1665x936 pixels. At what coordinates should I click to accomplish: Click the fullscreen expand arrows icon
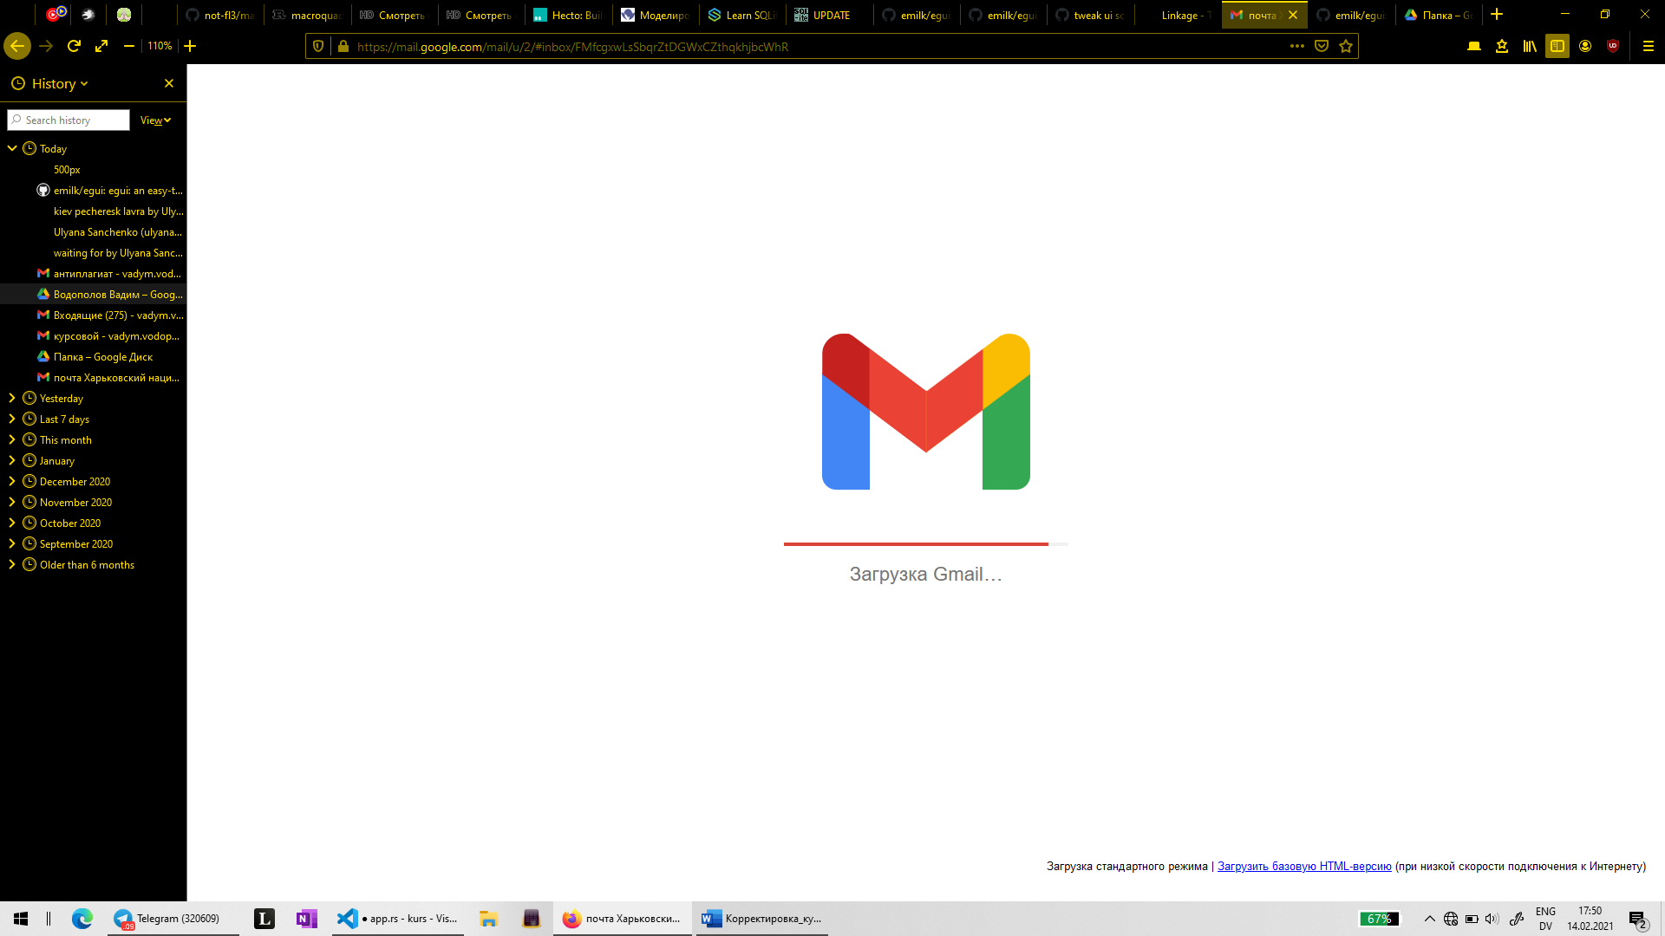pyautogui.click(x=101, y=46)
